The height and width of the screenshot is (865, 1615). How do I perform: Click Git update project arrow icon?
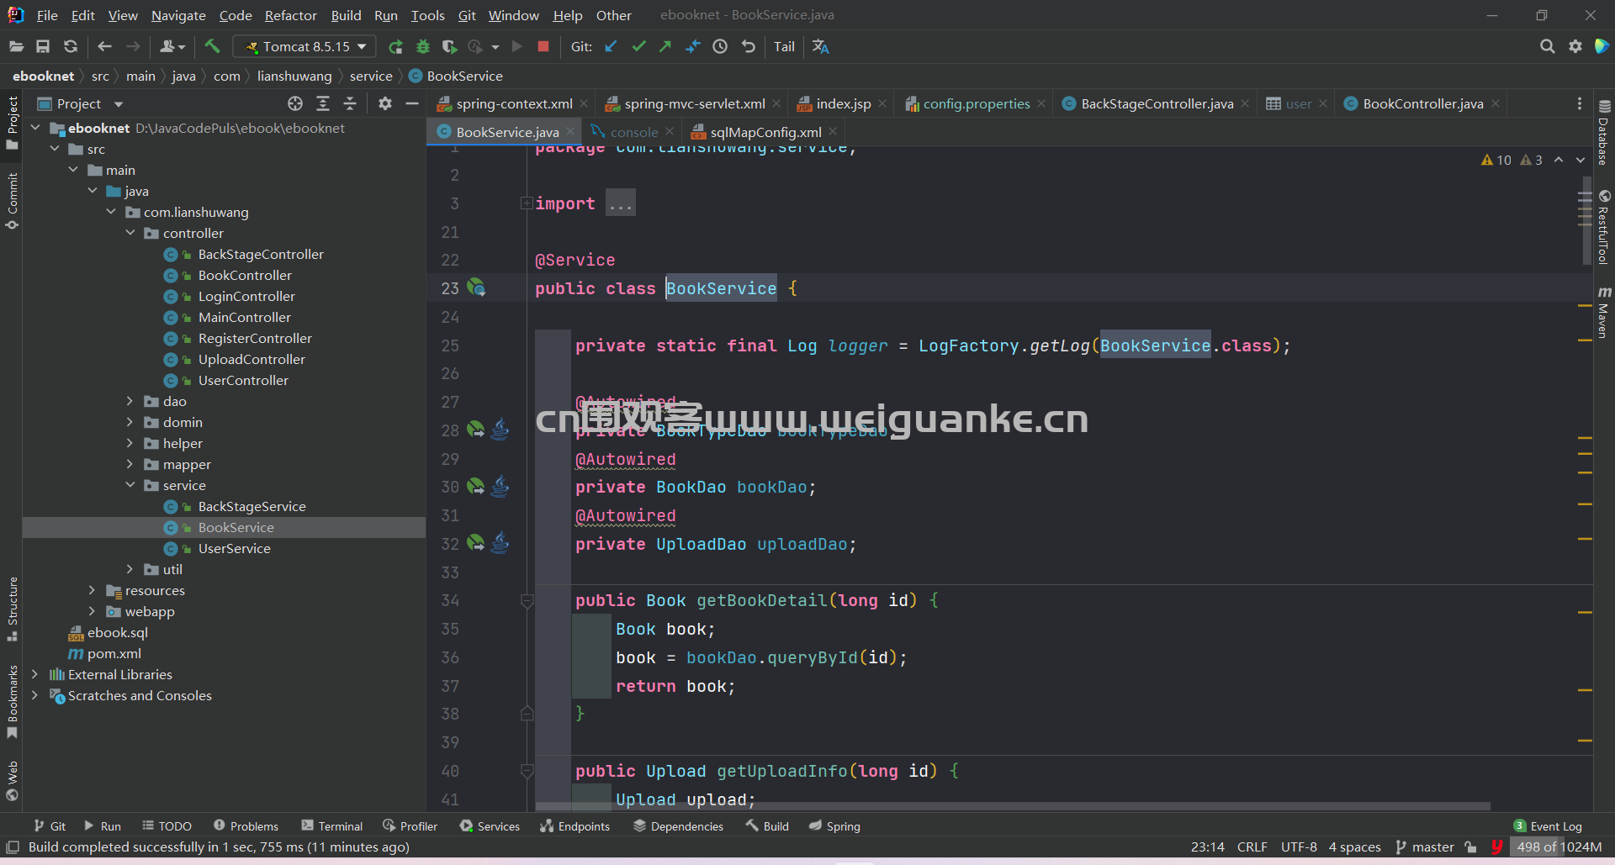[612, 47]
